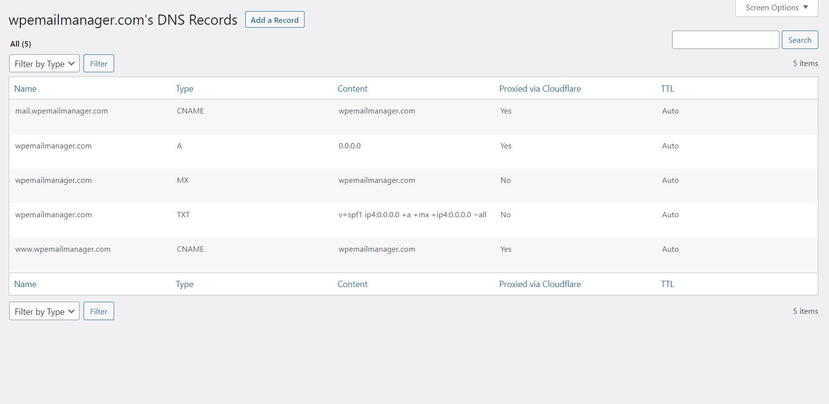Sort by TTL in the table footer
Viewport: 829px width, 404px height.
[667, 284]
